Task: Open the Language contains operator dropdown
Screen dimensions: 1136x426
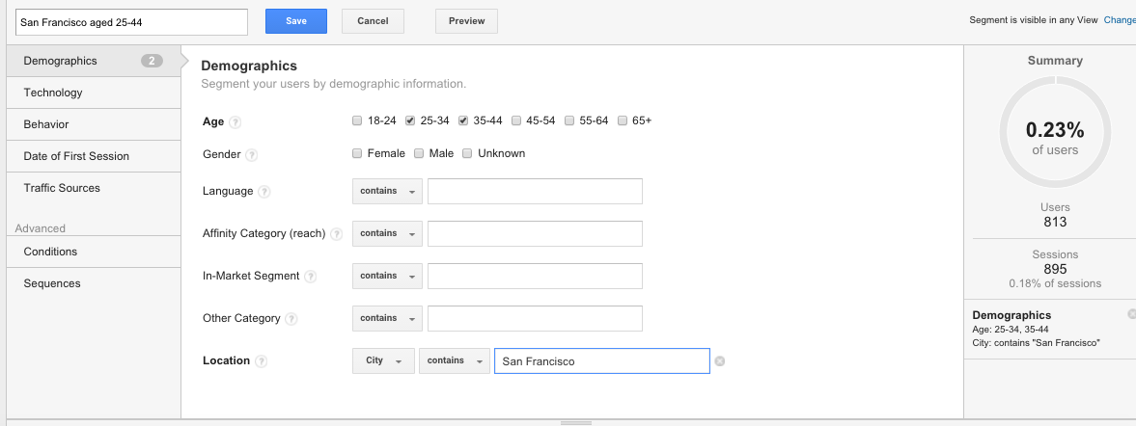Action: [388, 192]
